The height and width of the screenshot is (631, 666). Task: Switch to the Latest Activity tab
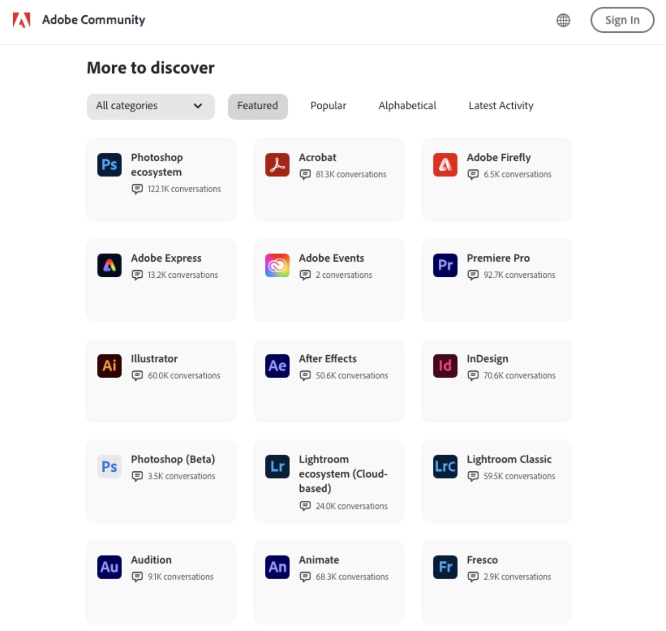click(x=501, y=106)
